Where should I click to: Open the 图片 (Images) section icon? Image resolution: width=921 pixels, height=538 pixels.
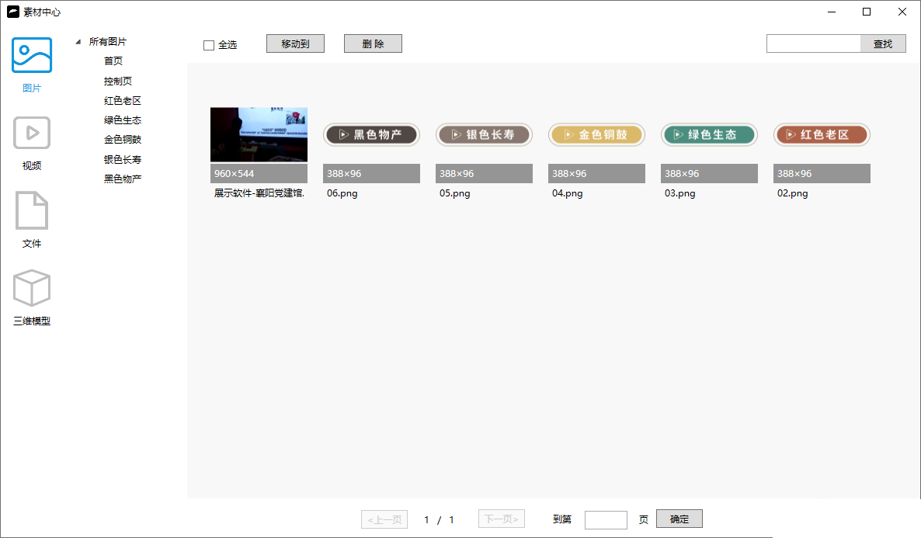coord(32,56)
